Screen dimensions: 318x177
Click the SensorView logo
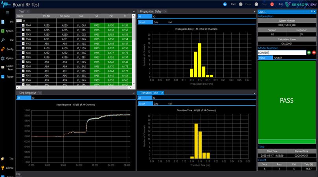pyautogui.click(x=301, y=4)
